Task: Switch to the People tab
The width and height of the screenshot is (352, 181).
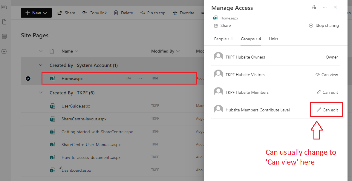Action: [223, 39]
